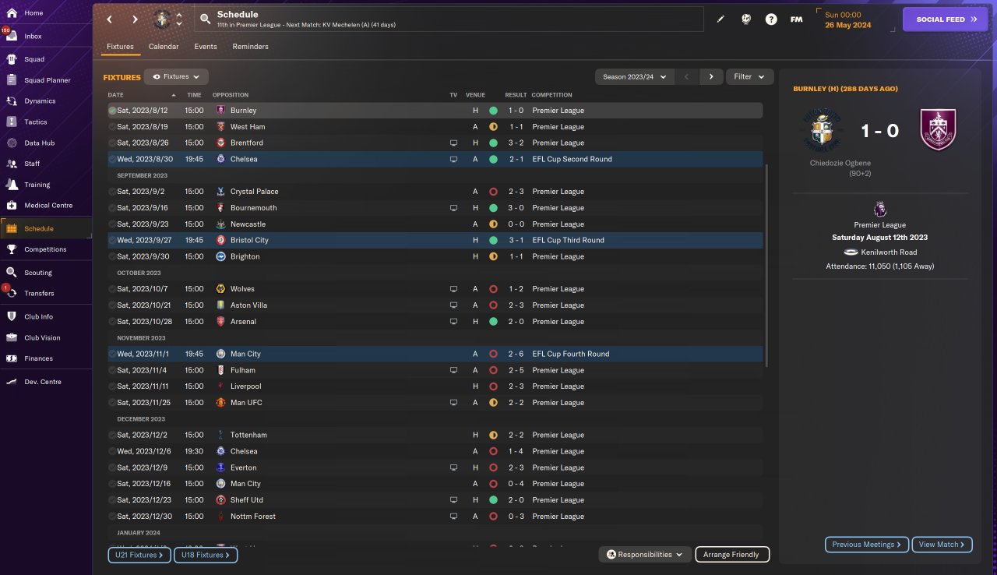Screen dimensions: 997x575
Task: Switch to the Reminders tab
Action: pyautogui.click(x=250, y=47)
